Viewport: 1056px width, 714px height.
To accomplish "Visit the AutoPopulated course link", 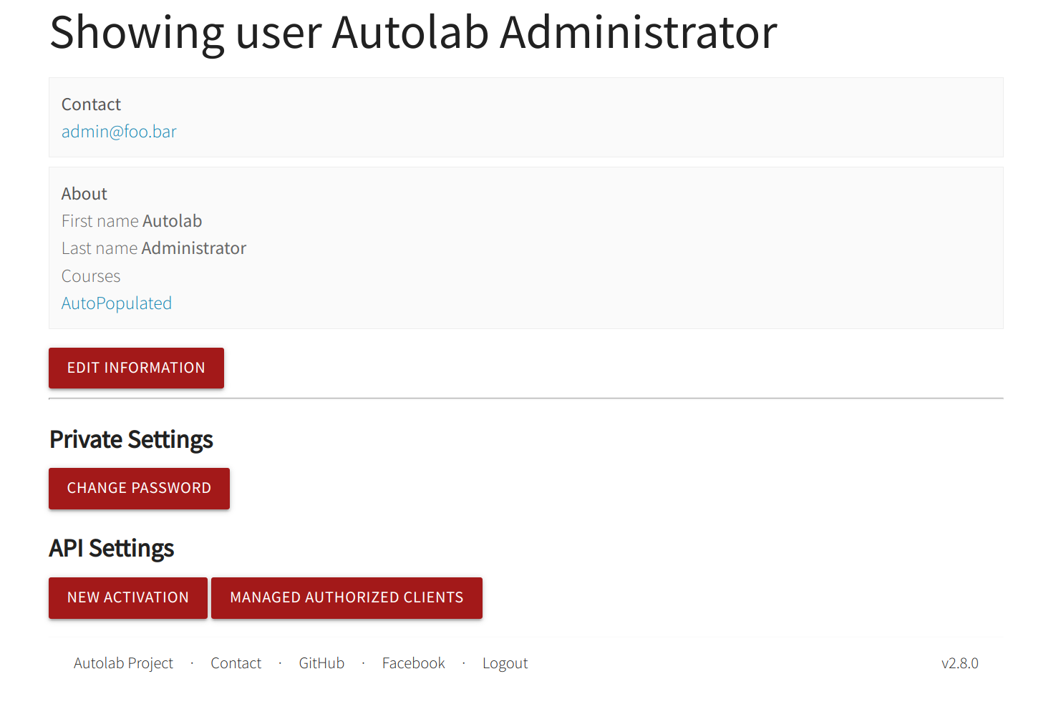I will click(x=116, y=303).
